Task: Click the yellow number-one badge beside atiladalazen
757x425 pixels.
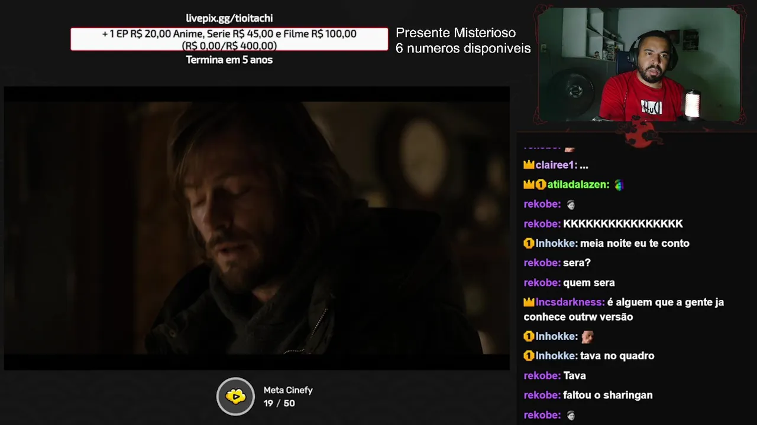Action: pyautogui.click(x=541, y=184)
